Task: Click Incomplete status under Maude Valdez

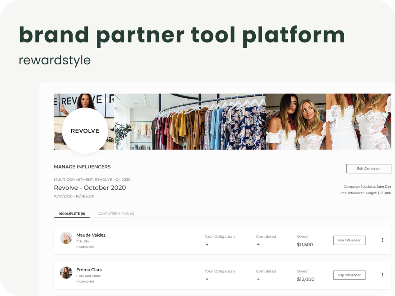Action: pyautogui.click(x=85, y=247)
